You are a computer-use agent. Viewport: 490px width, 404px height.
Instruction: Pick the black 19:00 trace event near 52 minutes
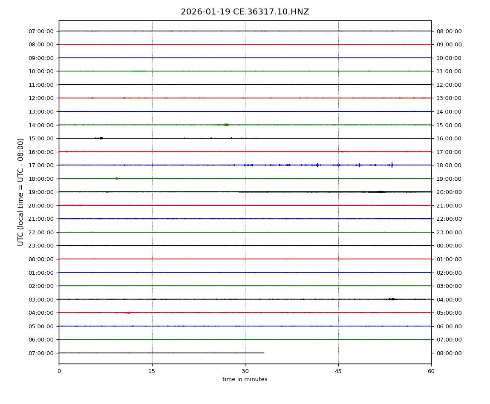(x=380, y=192)
